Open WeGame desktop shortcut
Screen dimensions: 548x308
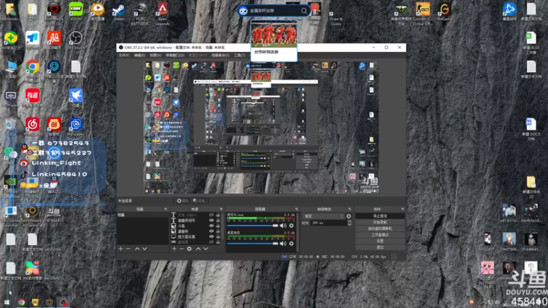445,12
